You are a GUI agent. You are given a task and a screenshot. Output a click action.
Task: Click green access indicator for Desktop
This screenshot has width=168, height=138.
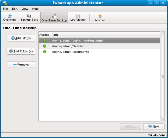pyautogui.click(x=45, y=46)
